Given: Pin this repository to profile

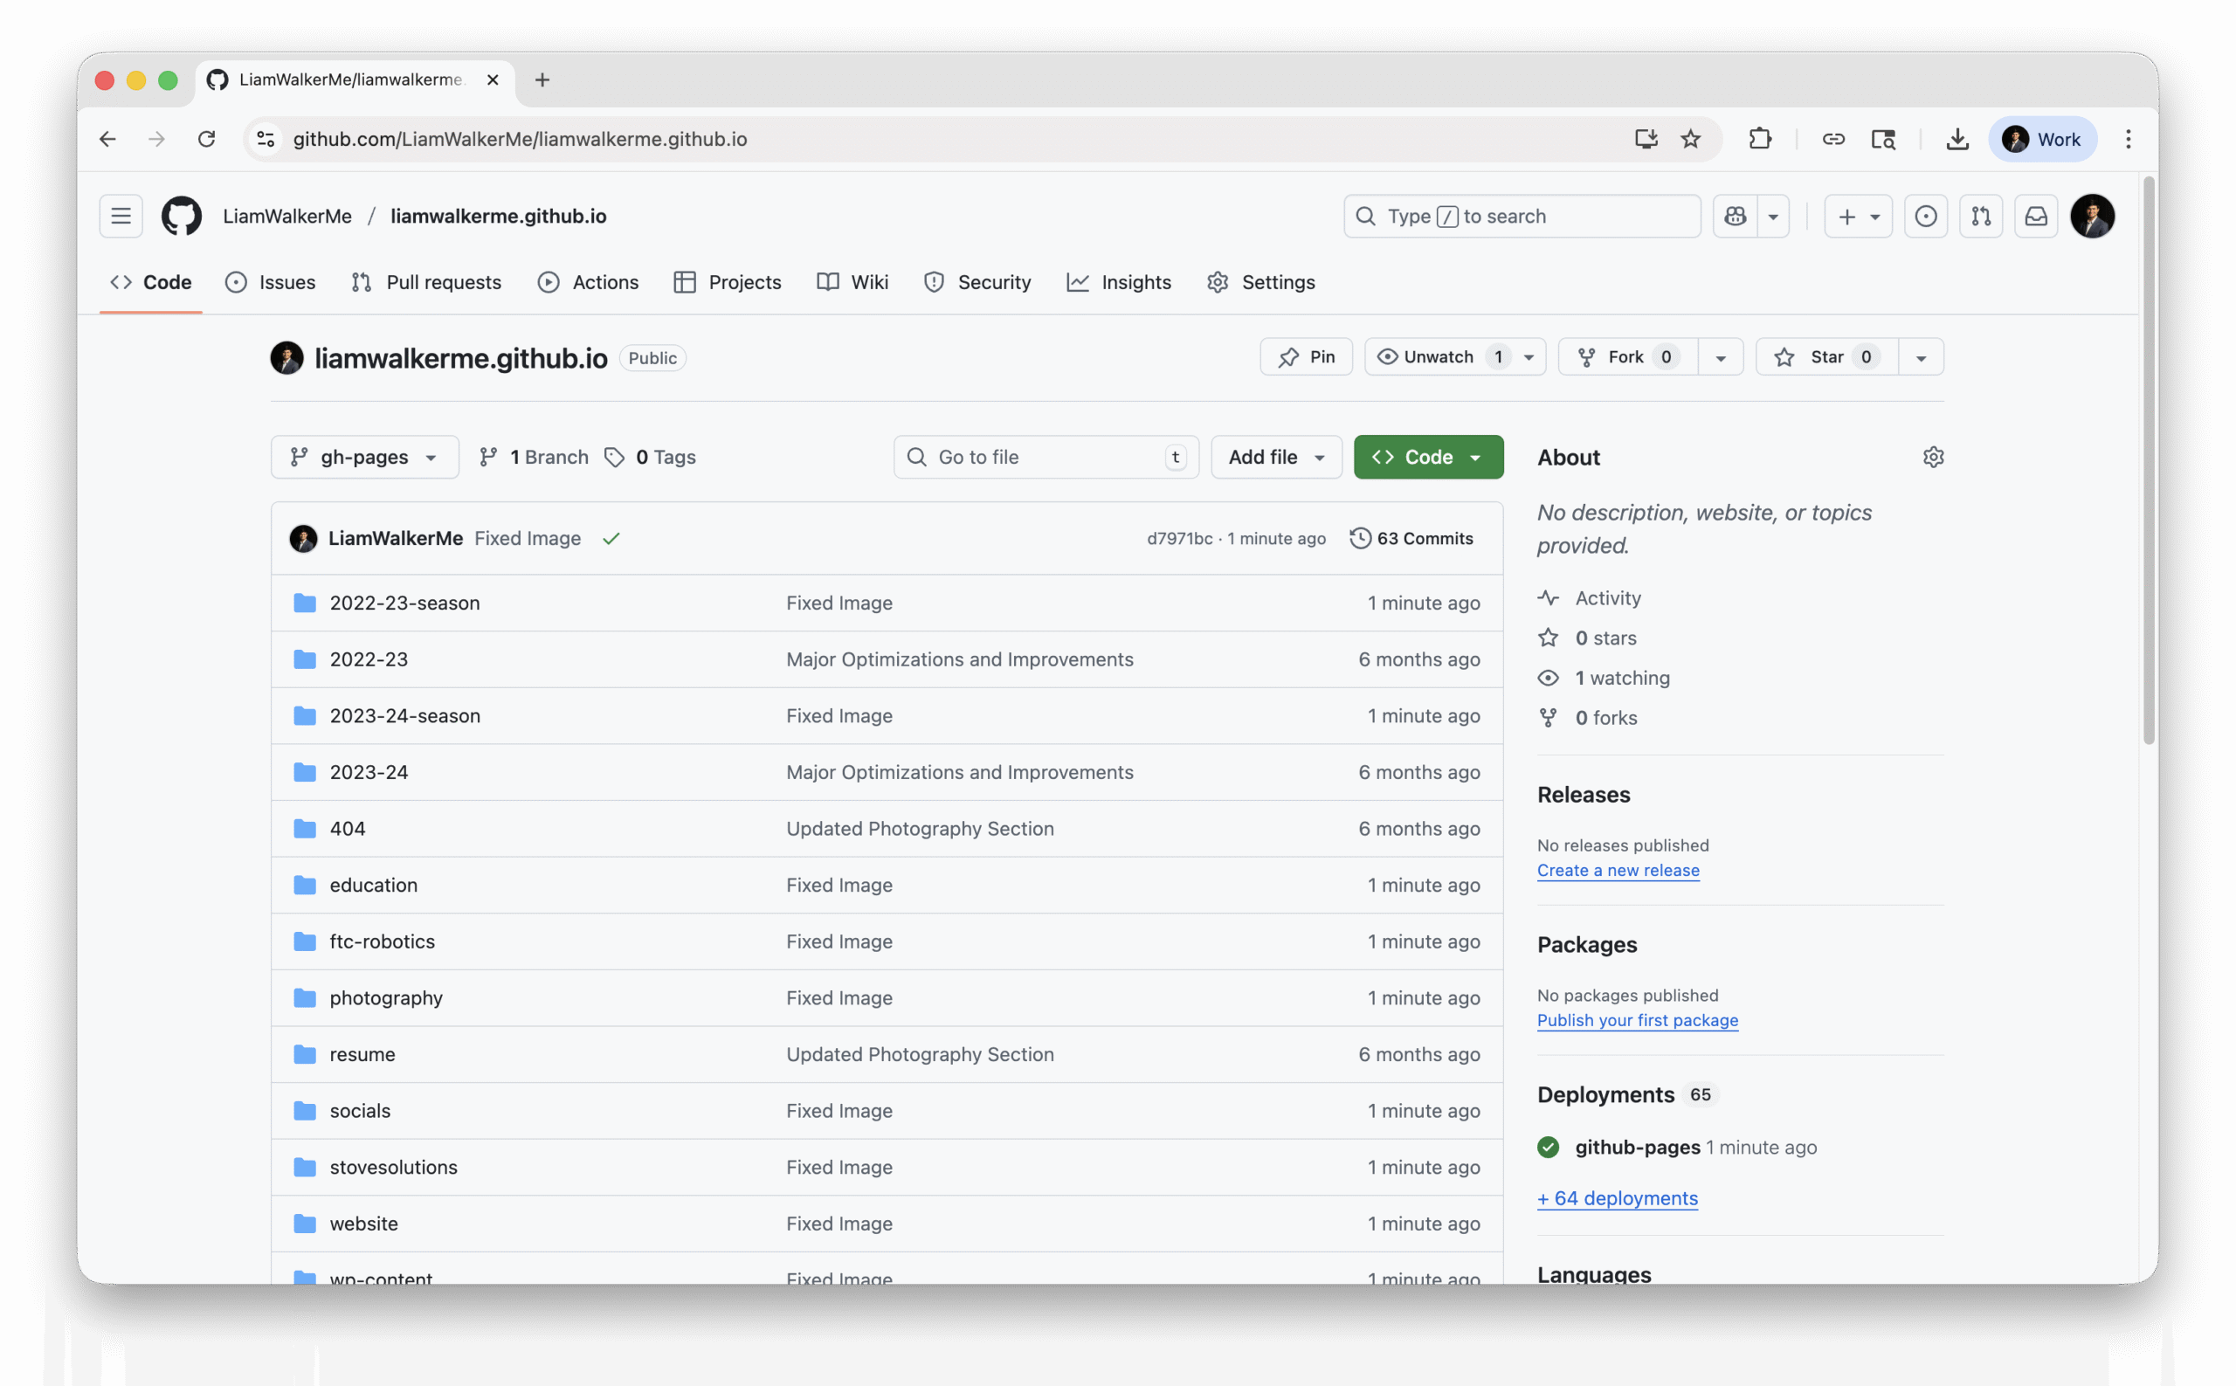Looking at the screenshot, I should 1306,357.
